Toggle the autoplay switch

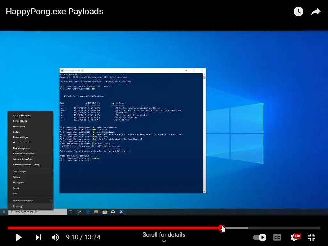pos(259,237)
